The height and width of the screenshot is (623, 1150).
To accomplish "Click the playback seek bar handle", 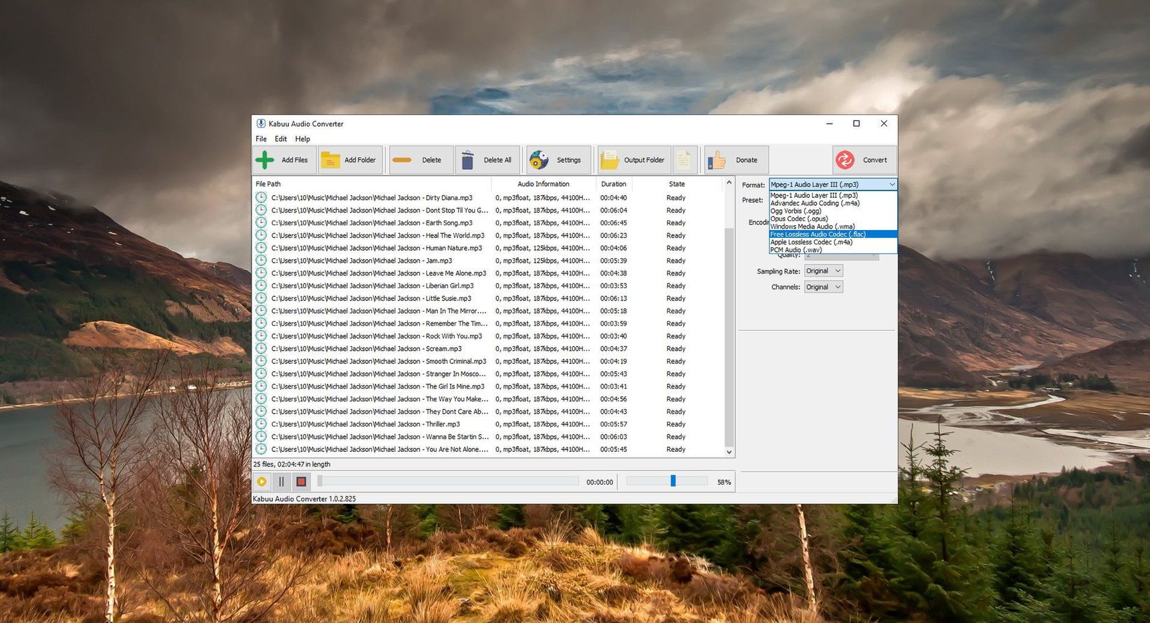I will (x=320, y=481).
